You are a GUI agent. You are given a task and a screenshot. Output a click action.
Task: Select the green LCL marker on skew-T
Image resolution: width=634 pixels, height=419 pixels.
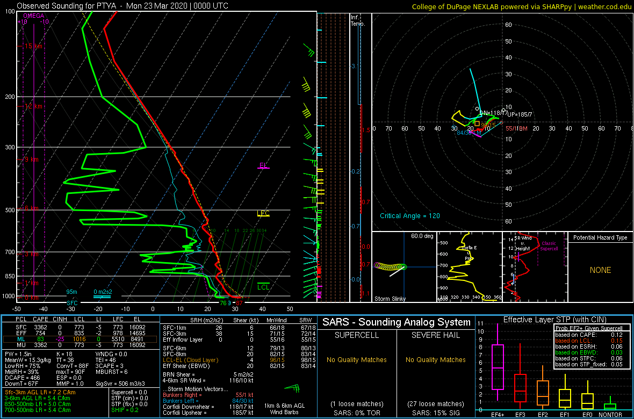pos(263,286)
